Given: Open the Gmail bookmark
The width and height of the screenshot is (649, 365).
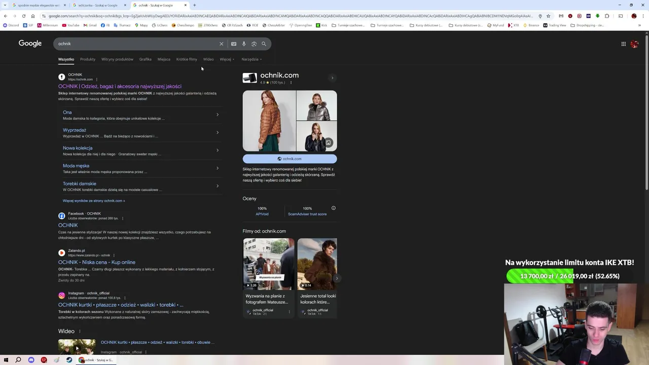Looking at the screenshot, I should pyautogui.click(x=90, y=25).
